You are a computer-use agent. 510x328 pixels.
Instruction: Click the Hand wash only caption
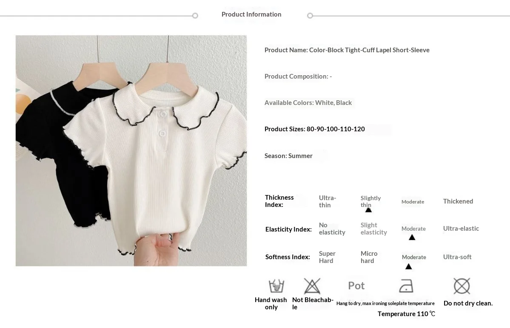[x=271, y=303]
